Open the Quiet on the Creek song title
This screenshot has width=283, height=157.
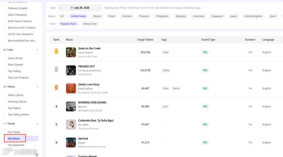89,48
